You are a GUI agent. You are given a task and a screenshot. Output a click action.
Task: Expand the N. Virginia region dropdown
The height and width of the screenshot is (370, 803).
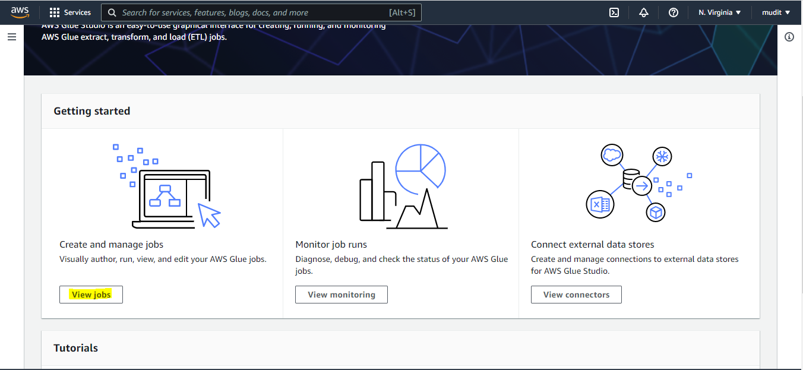click(720, 12)
